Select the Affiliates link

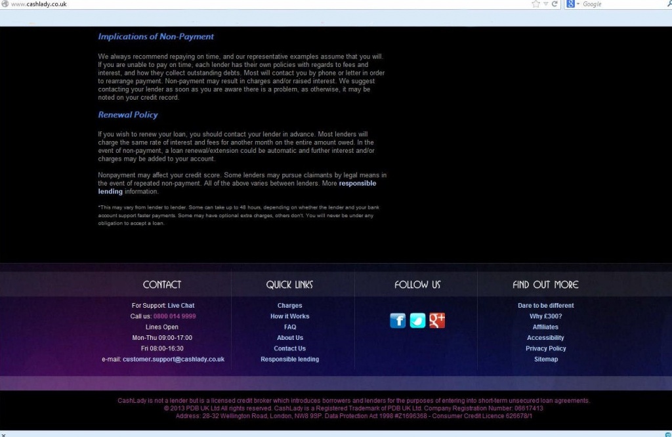(x=545, y=327)
